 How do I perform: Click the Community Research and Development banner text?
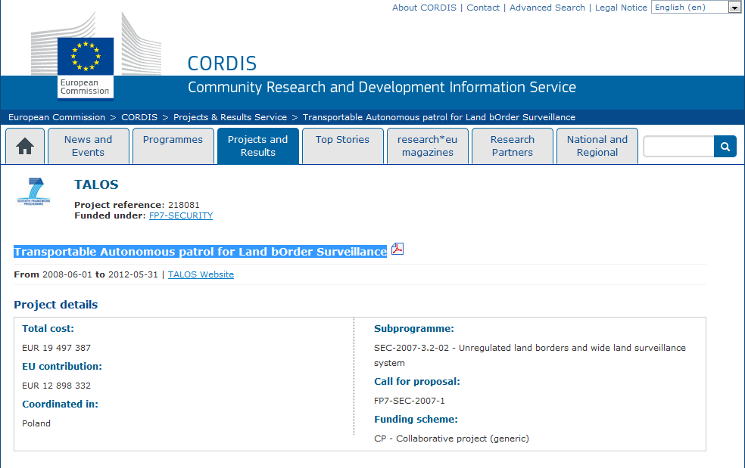[x=382, y=88]
